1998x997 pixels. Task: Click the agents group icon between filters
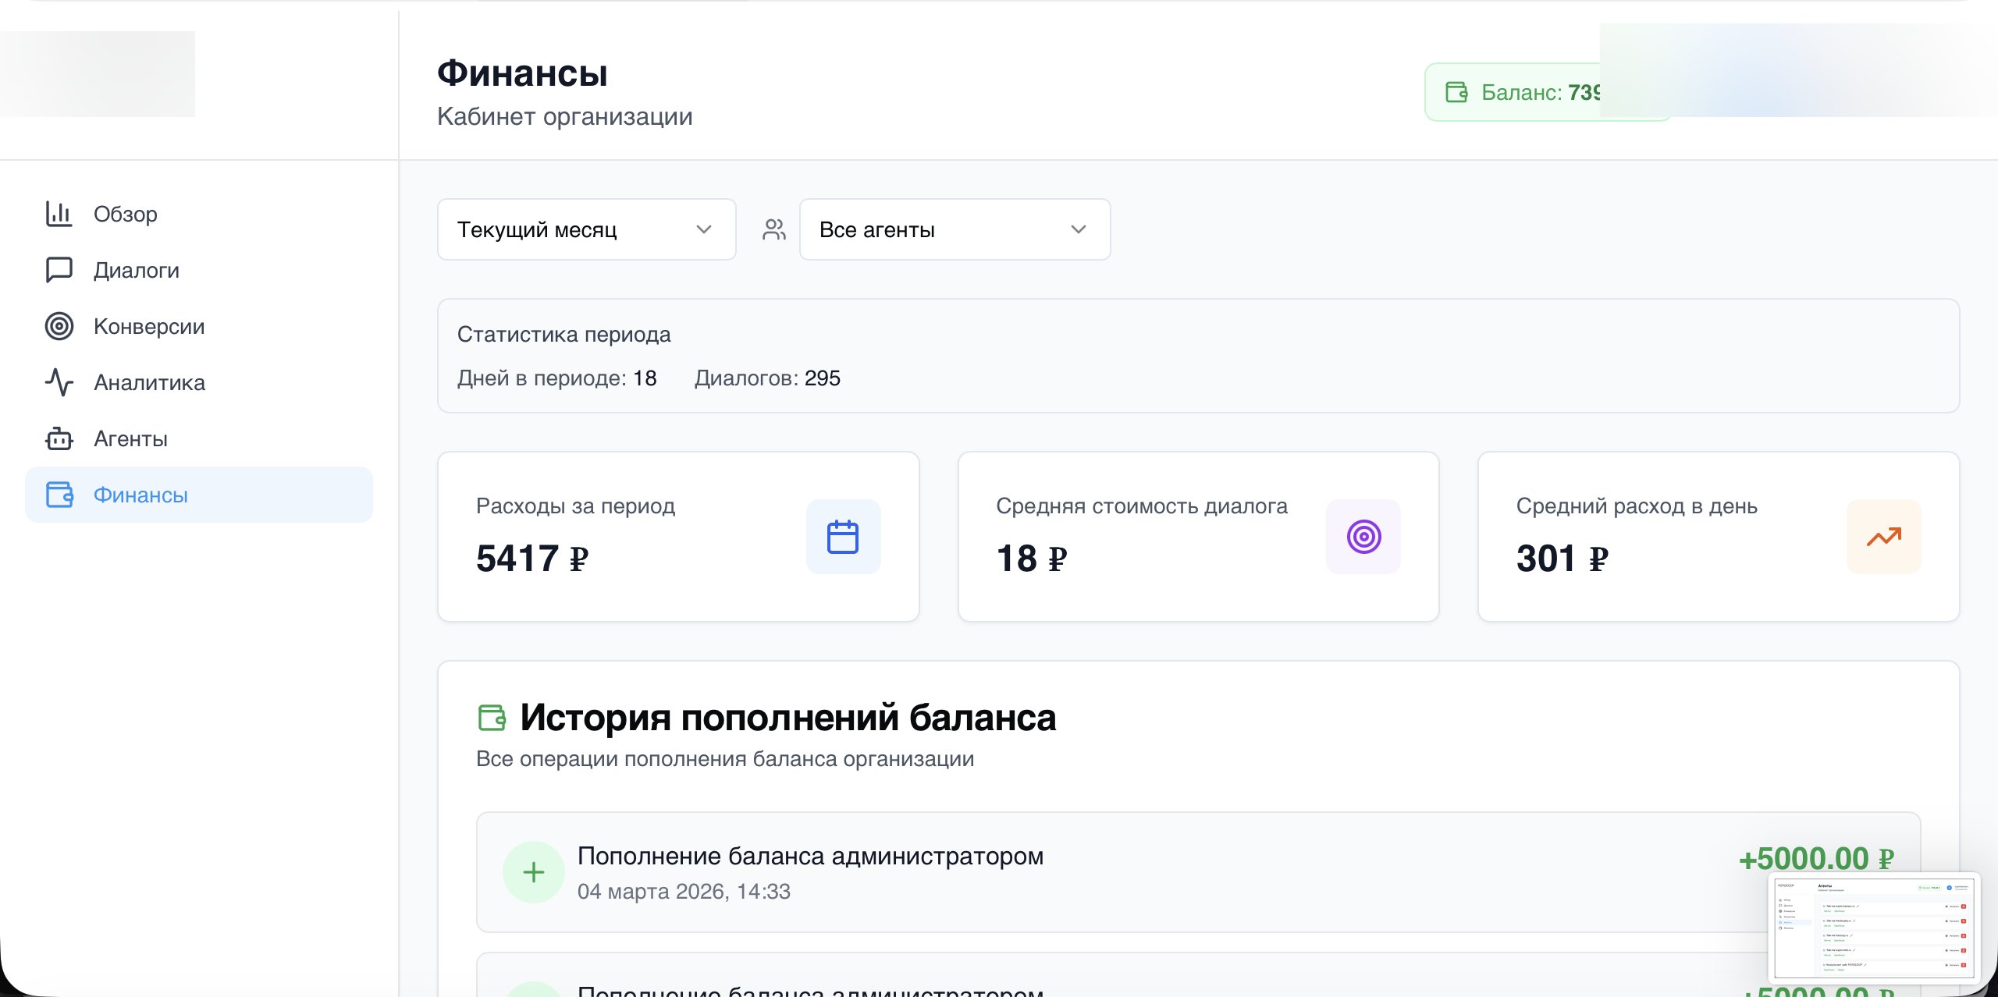coord(773,229)
